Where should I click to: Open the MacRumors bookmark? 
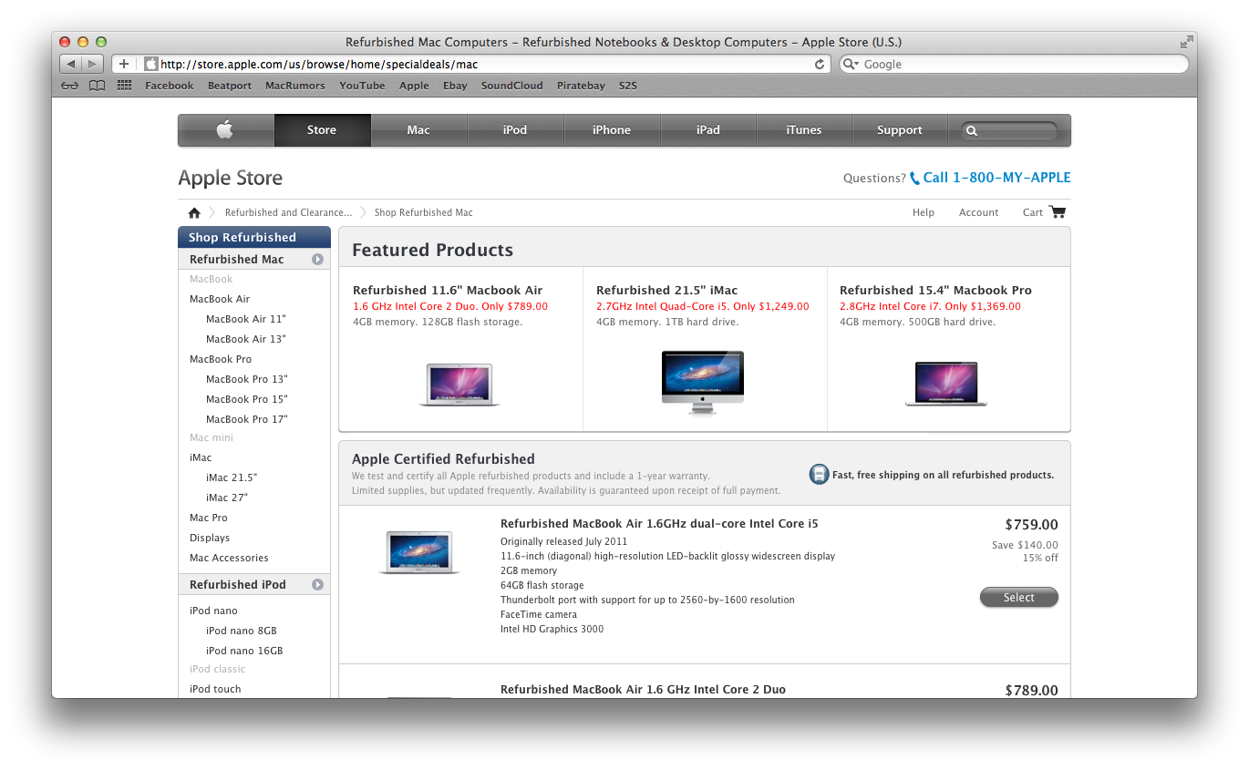click(x=295, y=86)
